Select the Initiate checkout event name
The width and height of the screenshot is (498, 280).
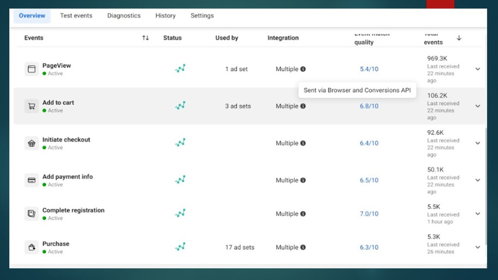(66, 140)
